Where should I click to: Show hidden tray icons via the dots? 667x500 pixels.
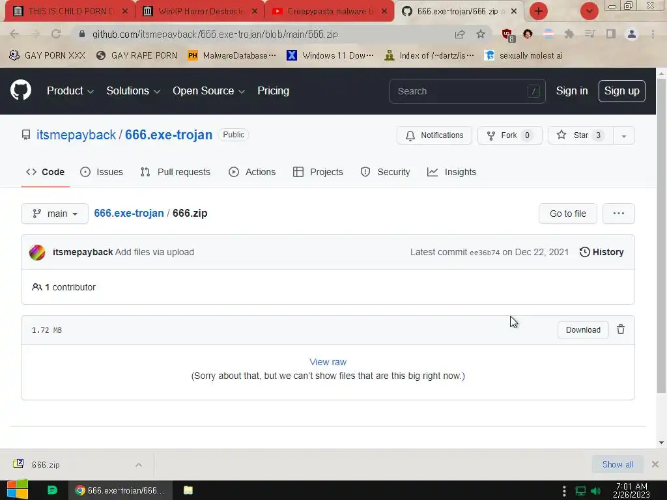(x=564, y=491)
